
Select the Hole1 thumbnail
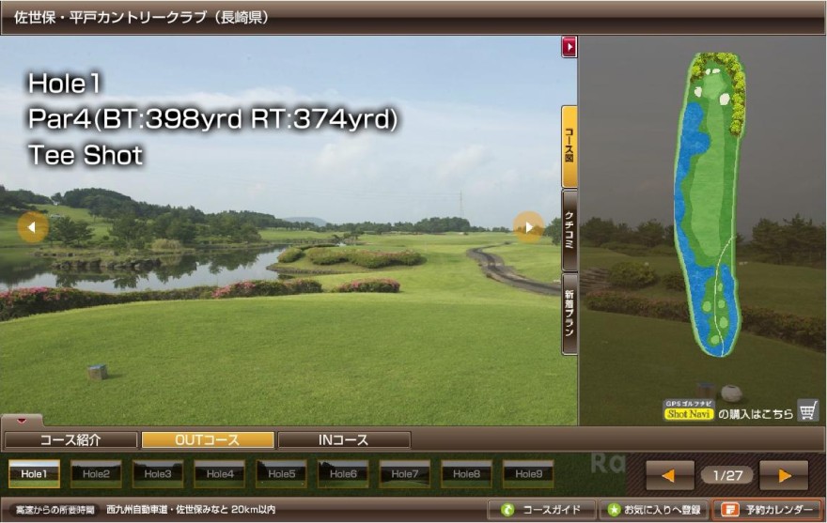coord(34,474)
